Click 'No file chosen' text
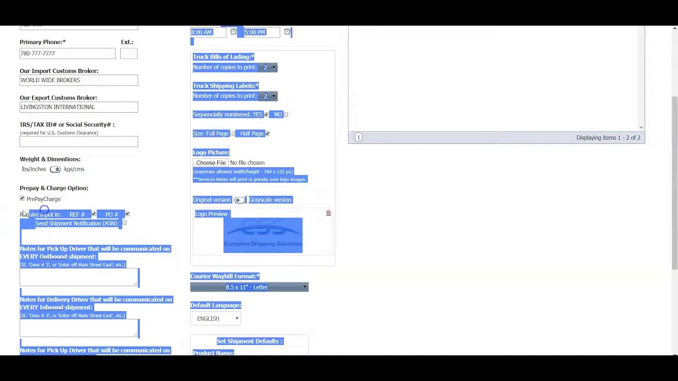The image size is (678, 381). pyautogui.click(x=247, y=163)
